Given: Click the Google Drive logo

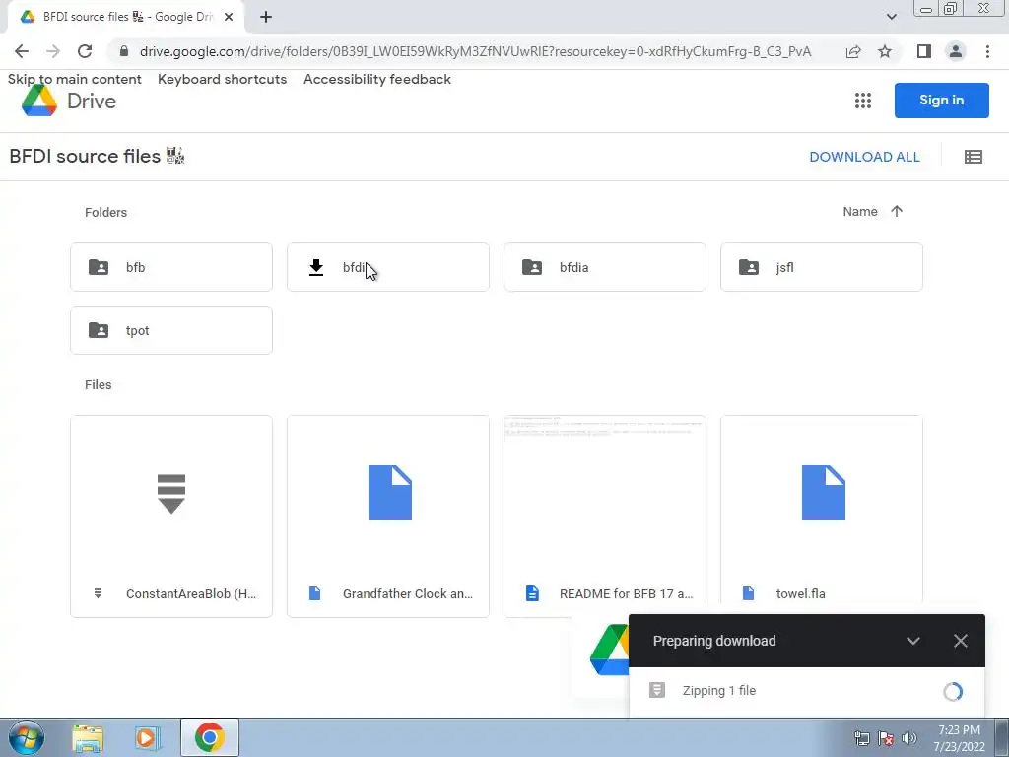Looking at the screenshot, I should (69, 102).
